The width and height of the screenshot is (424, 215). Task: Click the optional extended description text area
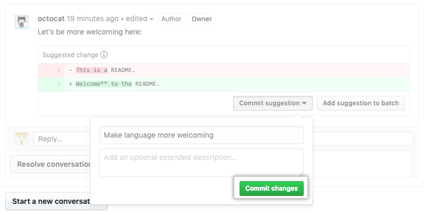click(x=201, y=162)
